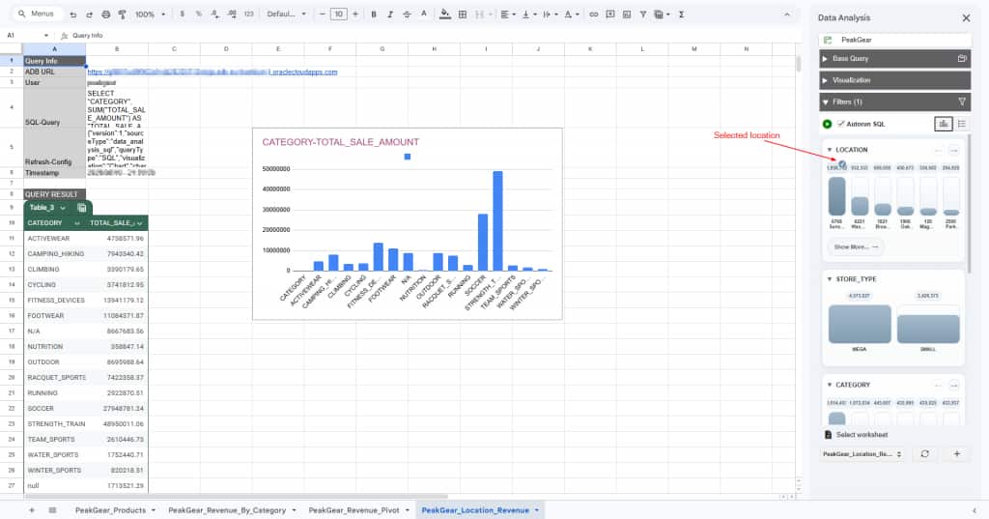The width and height of the screenshot is (989, 519).
Task: Click the insert link icon
Action: click(x=594, y=14)
